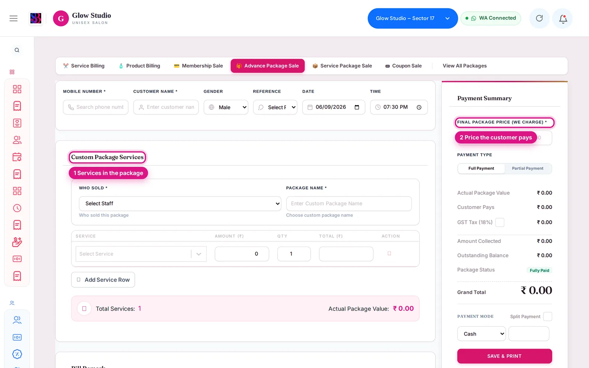This screenshot has height=368, width=589.
Task: Open the hamburger menu
Action: point(14,18)
